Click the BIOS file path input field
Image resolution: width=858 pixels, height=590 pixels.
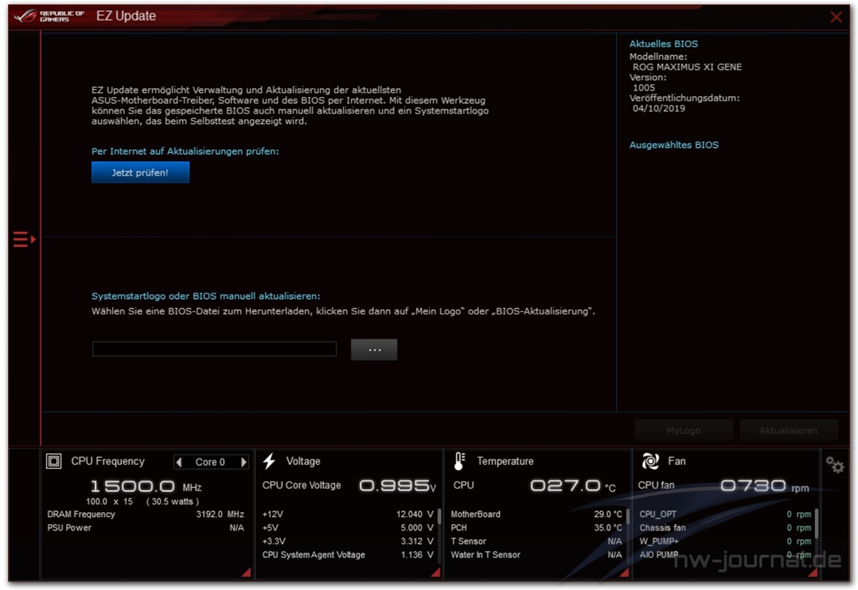(x=214, y=349)
